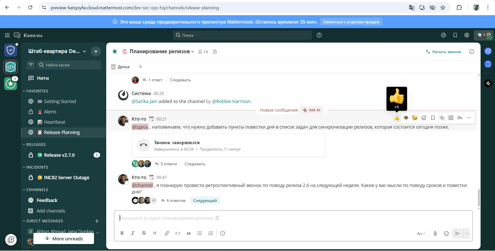
Task: Toggle bold formatting in the composer
Action: (x=122, y=233)
